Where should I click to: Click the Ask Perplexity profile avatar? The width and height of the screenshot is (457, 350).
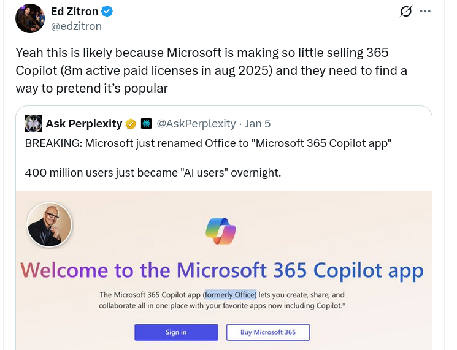(33, 124)
